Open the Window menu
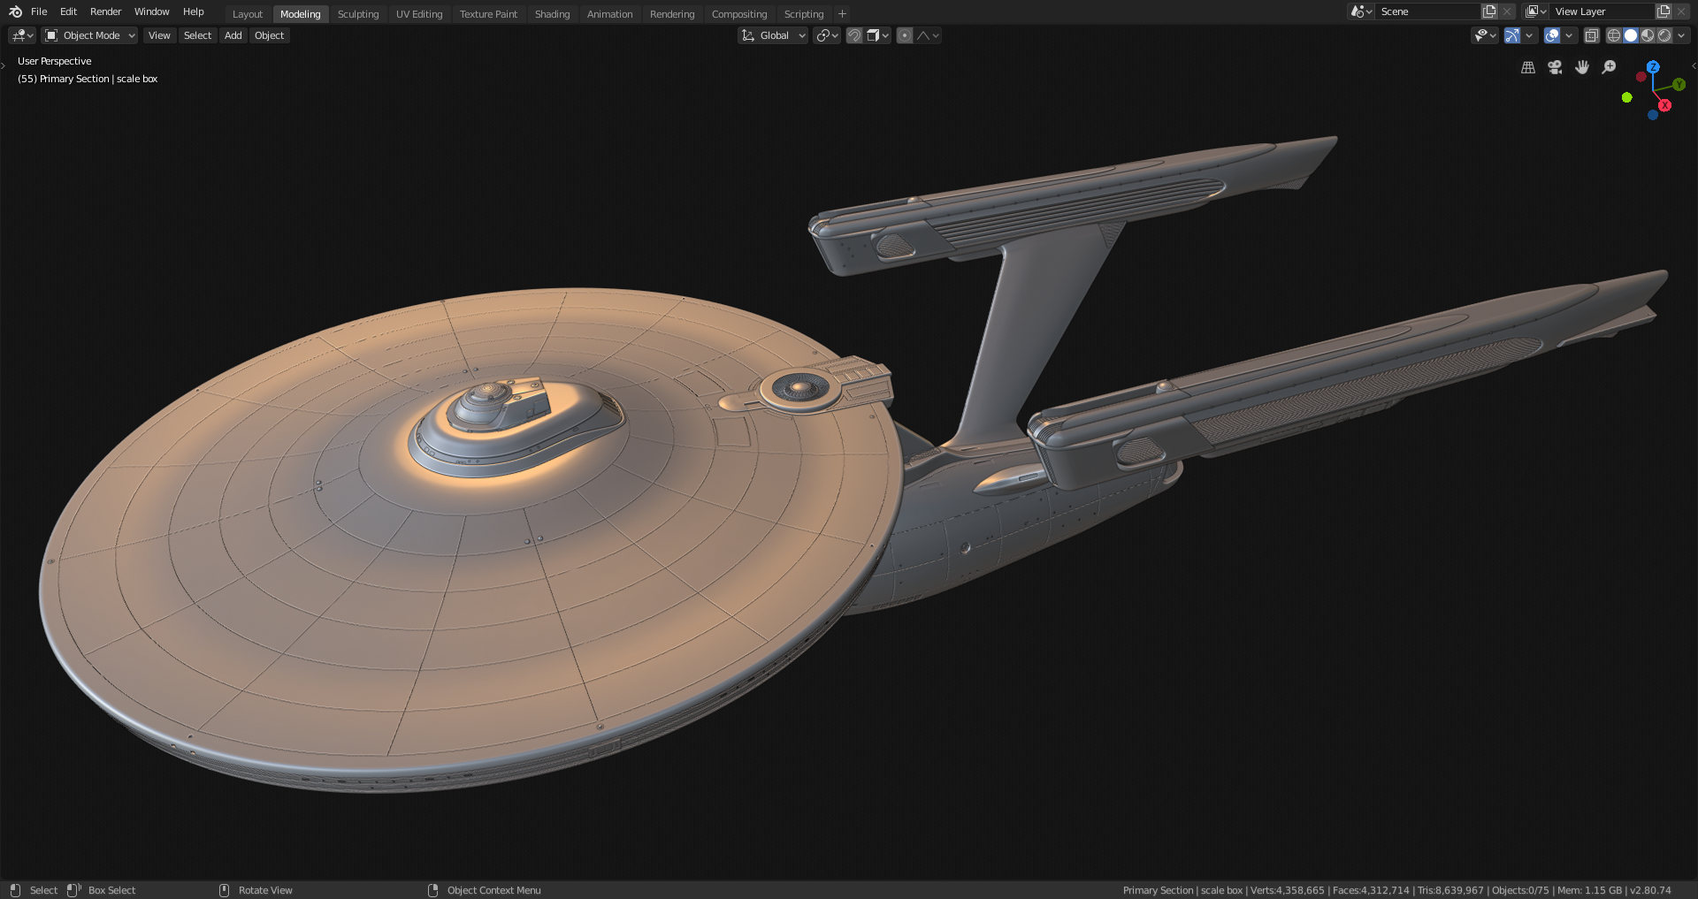This screenshot has height=899, width=1698. click(x=151, y=11)
